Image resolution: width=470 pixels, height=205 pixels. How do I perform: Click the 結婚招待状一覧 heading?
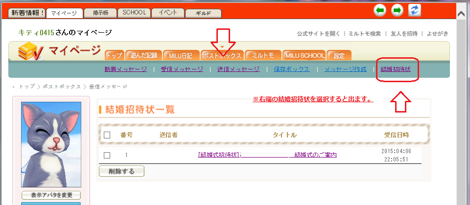click(x=140, y=110)
